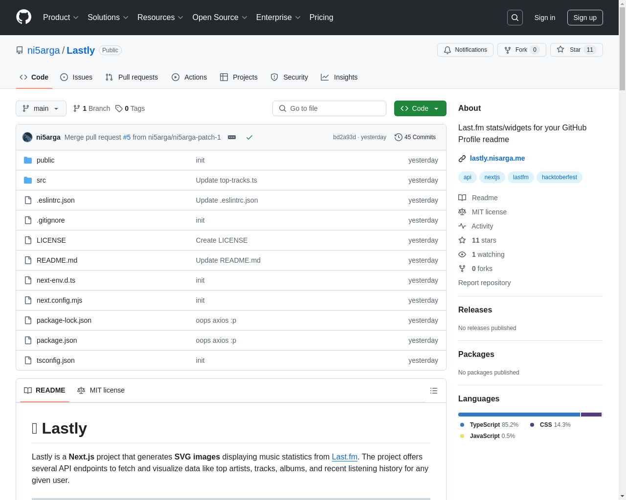Click the src folder icon
Screen dimensions: 626x500
coord(28,180)
